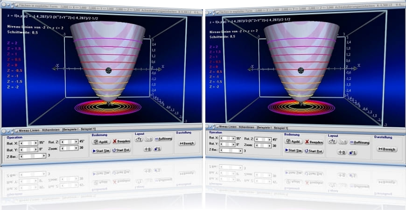Screen dimensions: 406x210
Task: Click Rot. Y left arrow, left window
Action: pos(21,150)
